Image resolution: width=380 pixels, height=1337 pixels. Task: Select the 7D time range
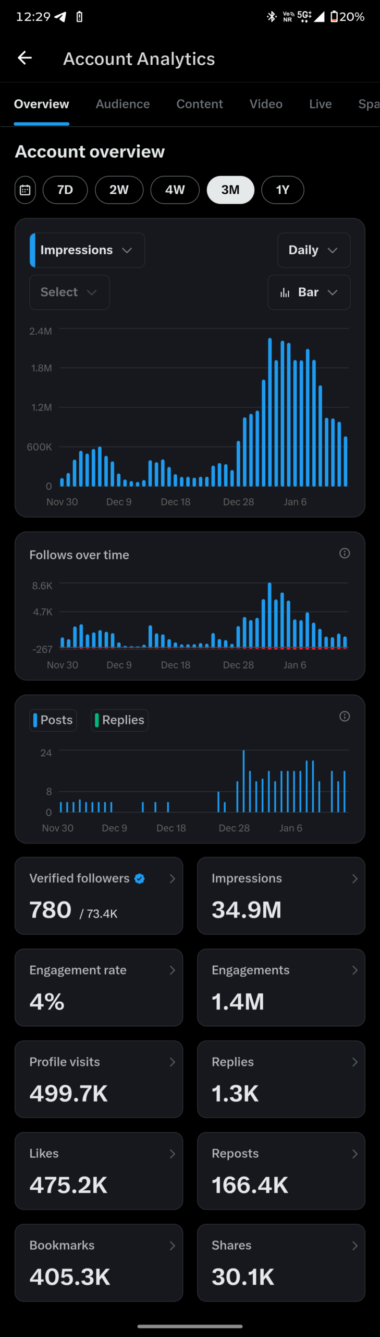pos(65,190)
